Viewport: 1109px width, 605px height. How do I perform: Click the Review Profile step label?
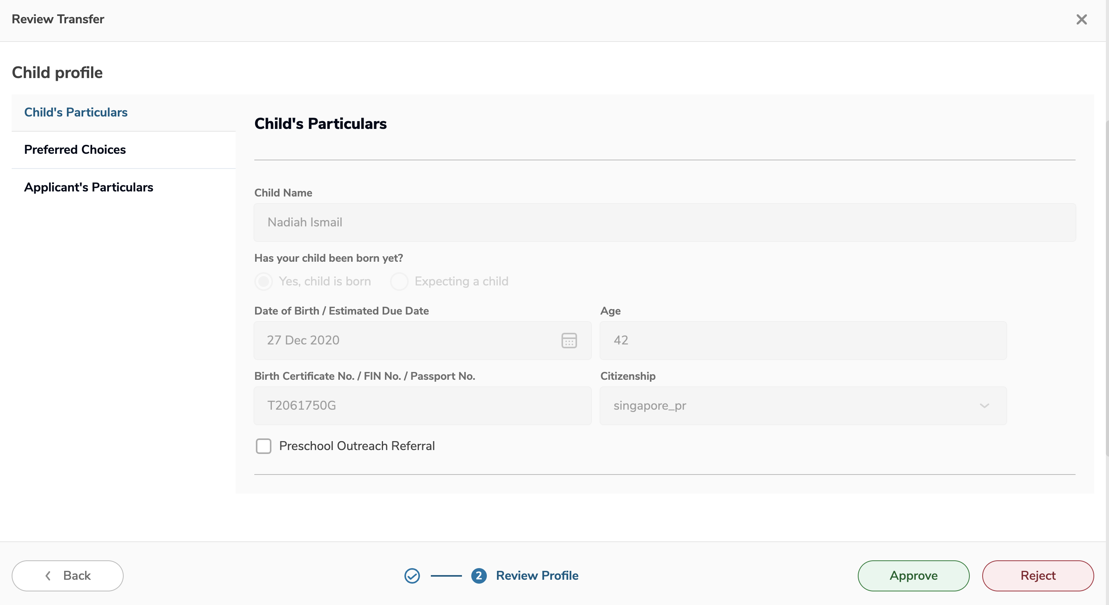537,575
